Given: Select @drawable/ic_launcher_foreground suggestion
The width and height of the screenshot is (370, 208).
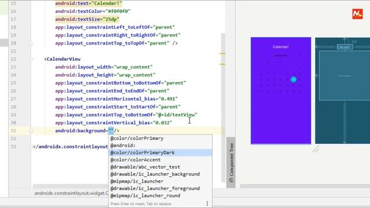Looking at the screenshot, I should [x=160, y=188].
